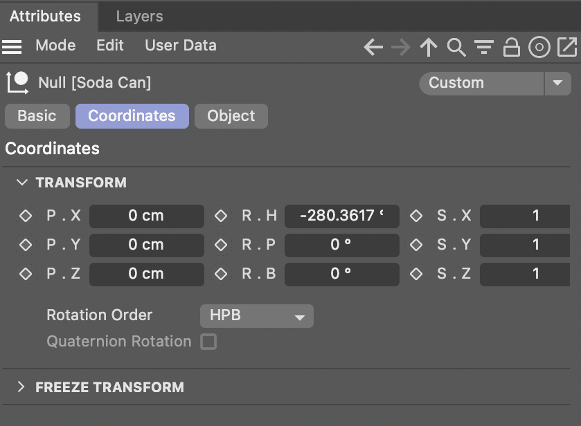Switch to the Layers tab
Viewport: 581px width, 426px height.
(138, 16)
